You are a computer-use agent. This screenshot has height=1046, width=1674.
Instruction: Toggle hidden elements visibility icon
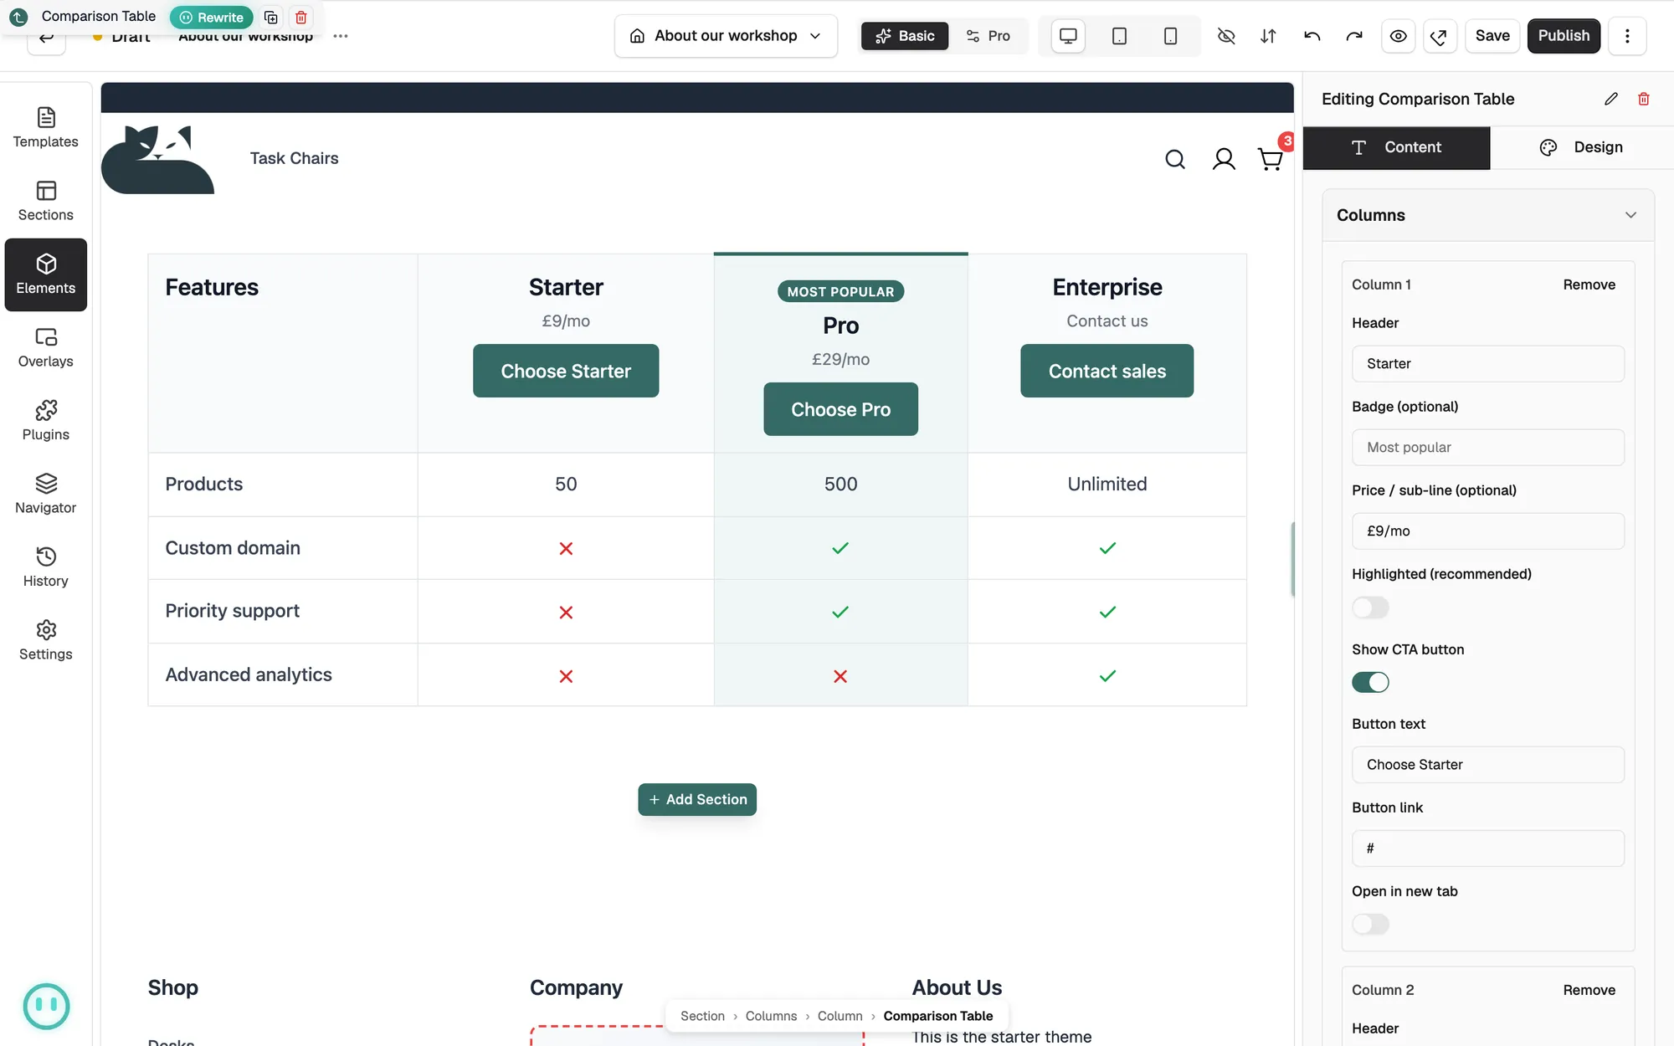pos(1226,36)
